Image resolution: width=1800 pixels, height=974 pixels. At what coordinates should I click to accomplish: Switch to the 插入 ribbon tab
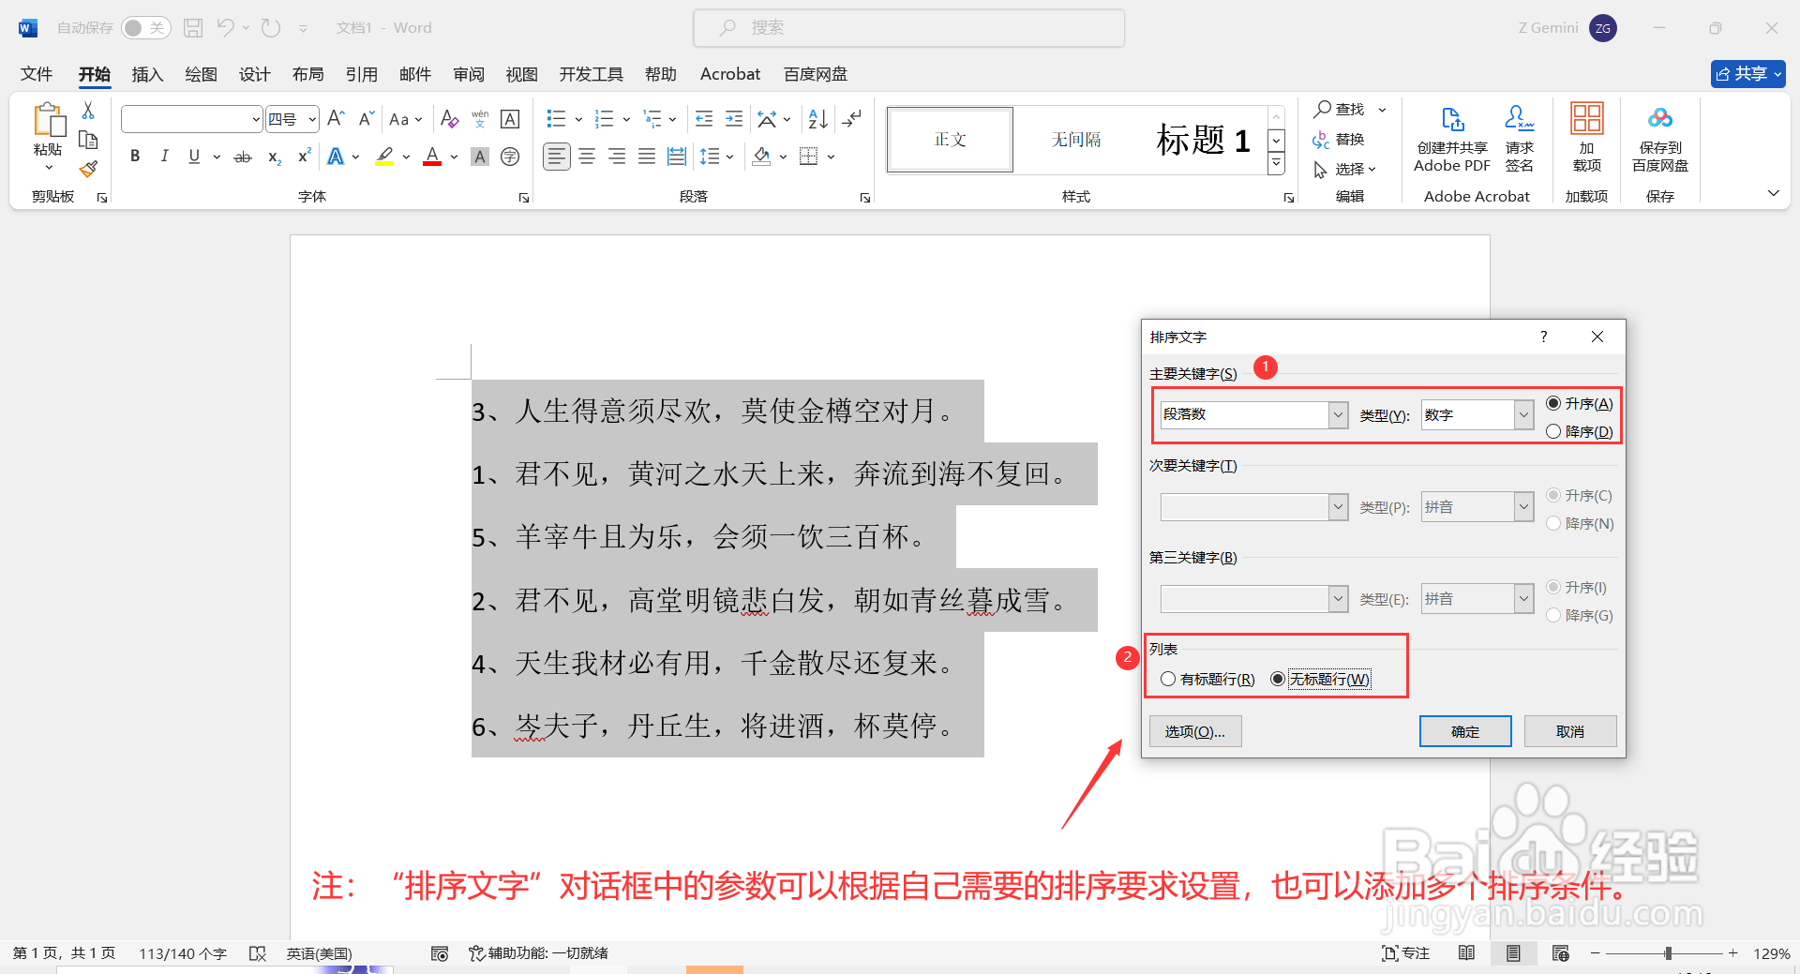click(x=146, y=74)
